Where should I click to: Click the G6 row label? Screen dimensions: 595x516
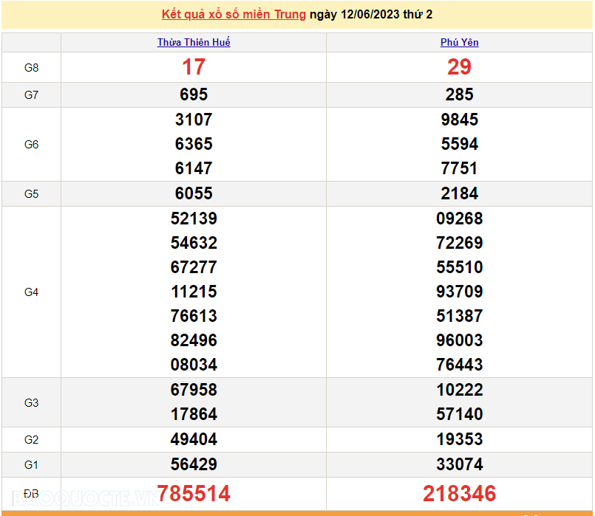[31, 145]
